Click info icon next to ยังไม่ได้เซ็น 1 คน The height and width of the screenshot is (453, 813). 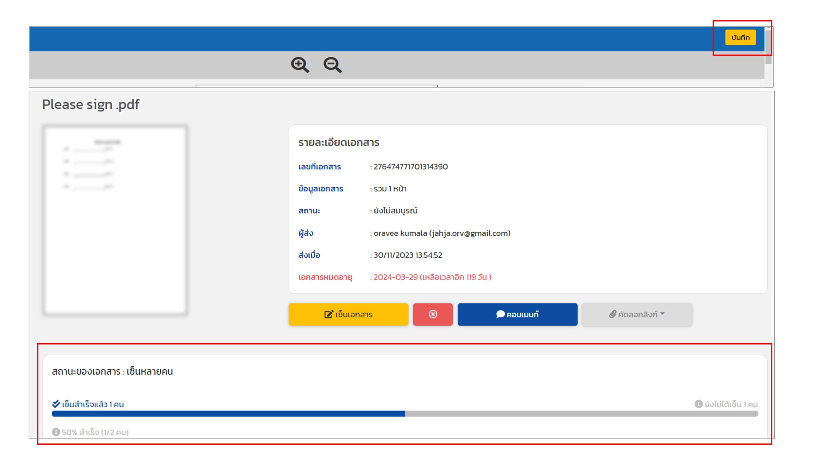[x=698, y=404]
